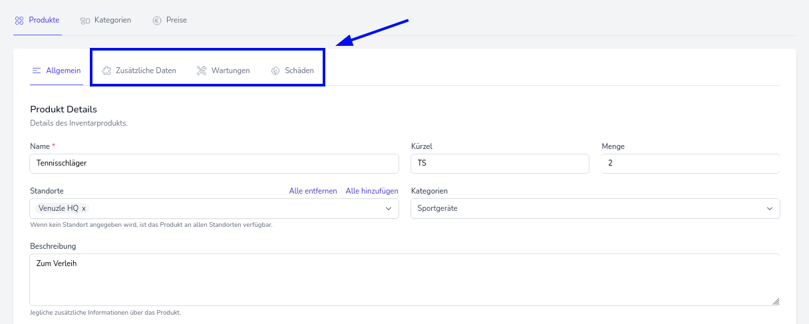Viewport: 809px width, 324px height.
Task: Click the Zusätzliche Daten puzzle icon
Action: click(106, 71)
